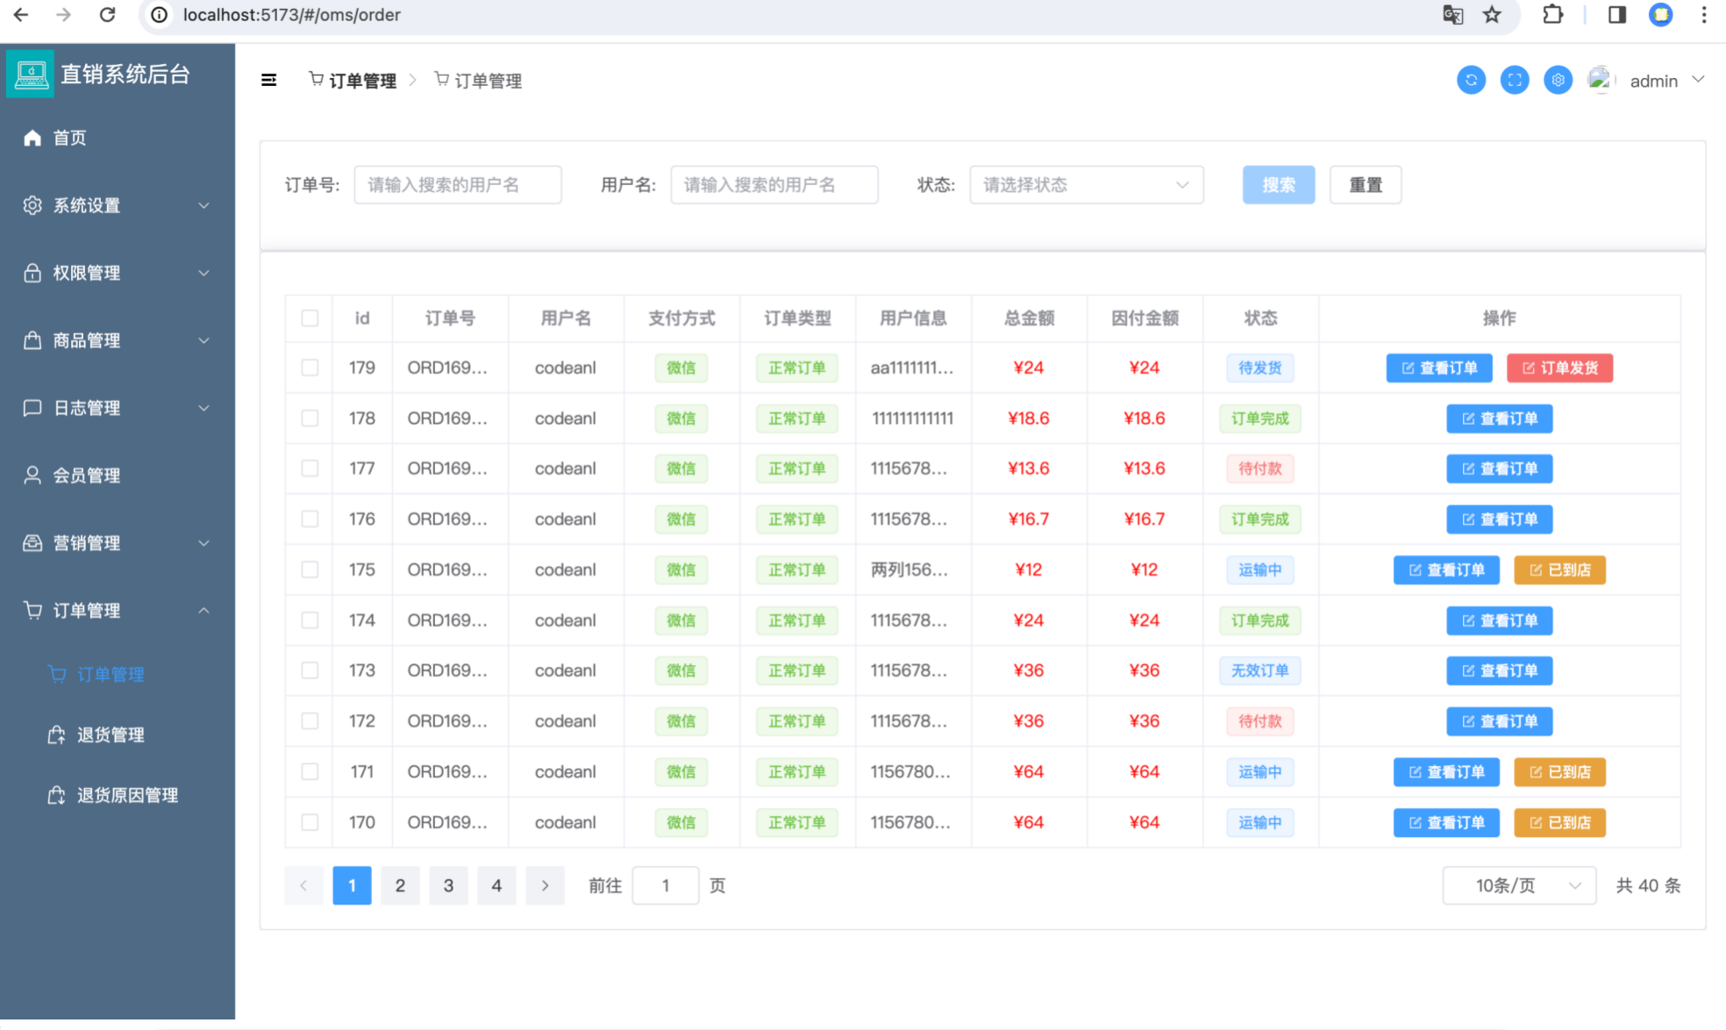Open the settings gear in header
Screen dimensions: 1726x1030
point(1558,81)
